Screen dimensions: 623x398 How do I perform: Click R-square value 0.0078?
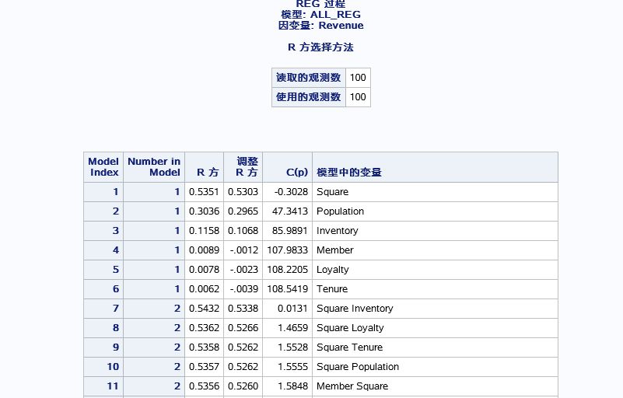point(205,270)
